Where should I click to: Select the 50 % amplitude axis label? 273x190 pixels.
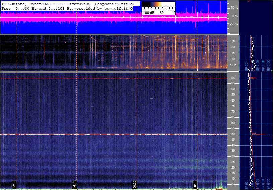[234, 7]
